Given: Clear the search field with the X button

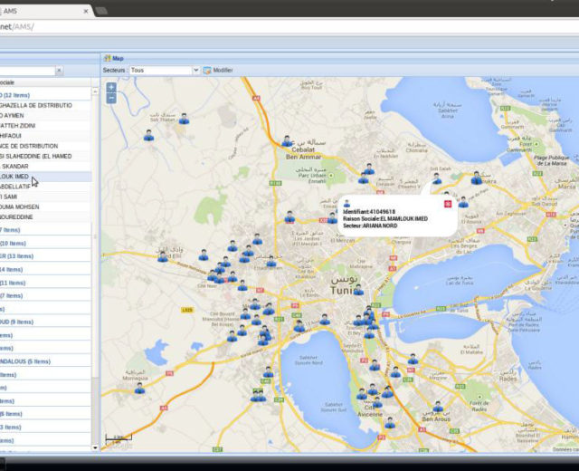Looking at the screenshot, I should [60, 70].
